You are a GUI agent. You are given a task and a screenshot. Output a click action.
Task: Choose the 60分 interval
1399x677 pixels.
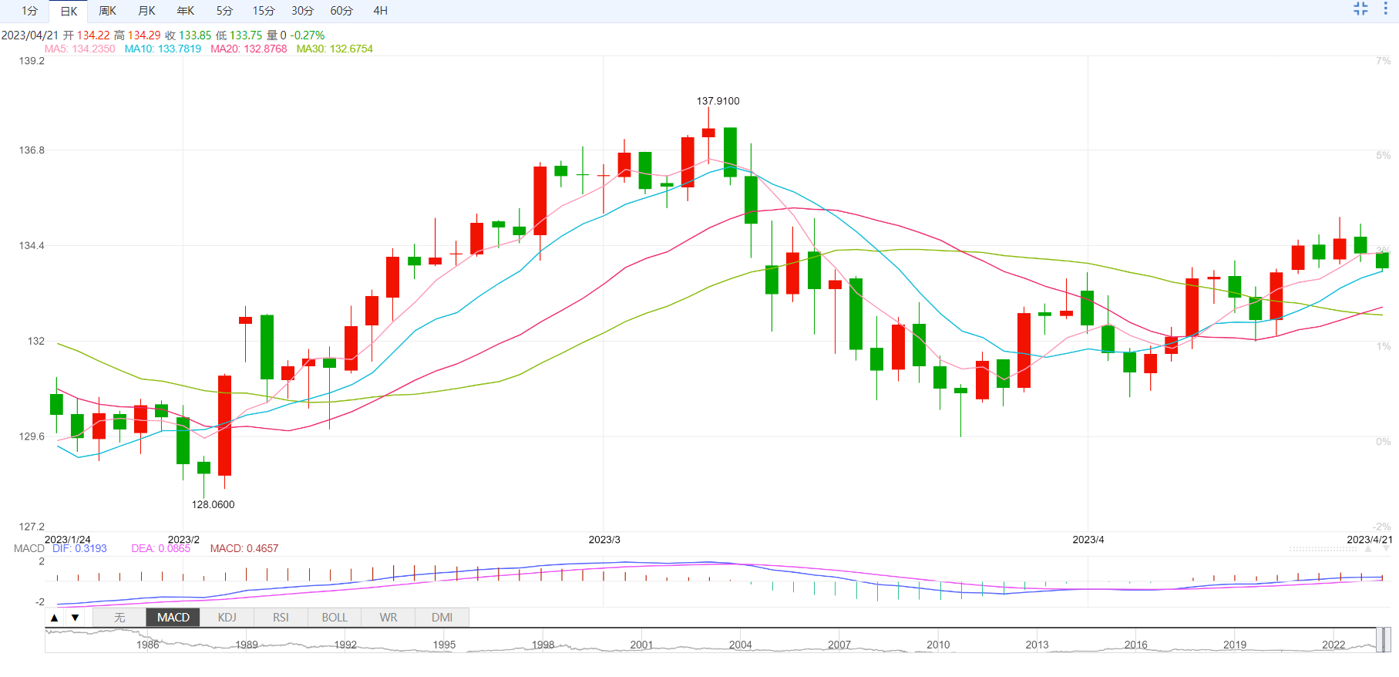(341, 11)
